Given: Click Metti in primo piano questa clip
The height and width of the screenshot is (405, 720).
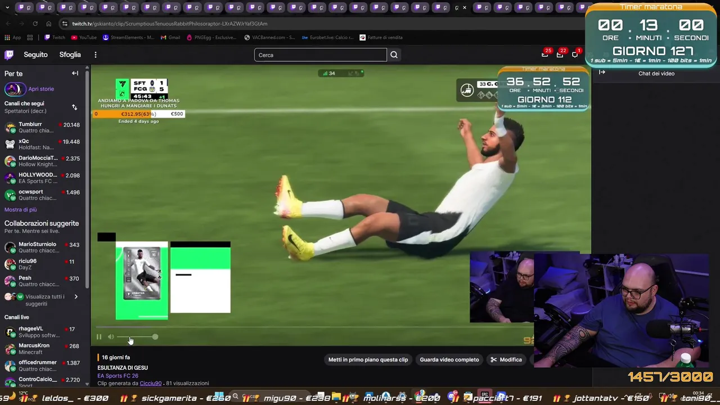Looking at the screenshot, I should (368, 359).
